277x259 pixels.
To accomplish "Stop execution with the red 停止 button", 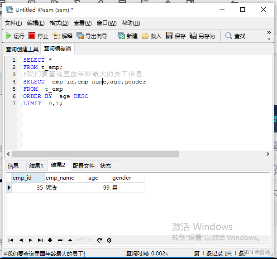I will [x=38, y=36].
